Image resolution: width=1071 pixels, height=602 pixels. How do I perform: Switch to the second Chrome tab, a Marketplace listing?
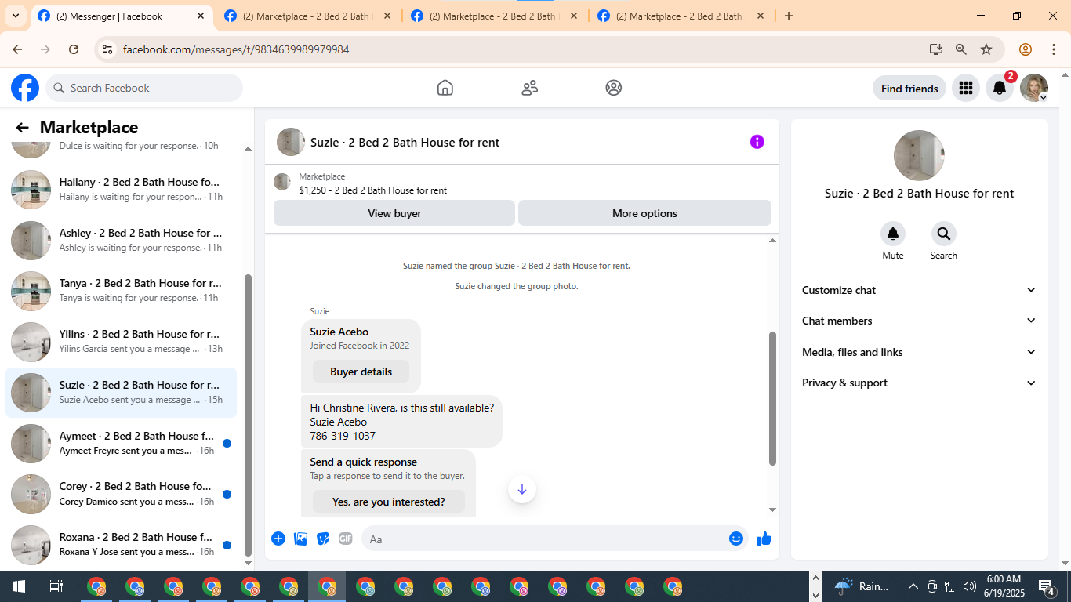point(307,16)
